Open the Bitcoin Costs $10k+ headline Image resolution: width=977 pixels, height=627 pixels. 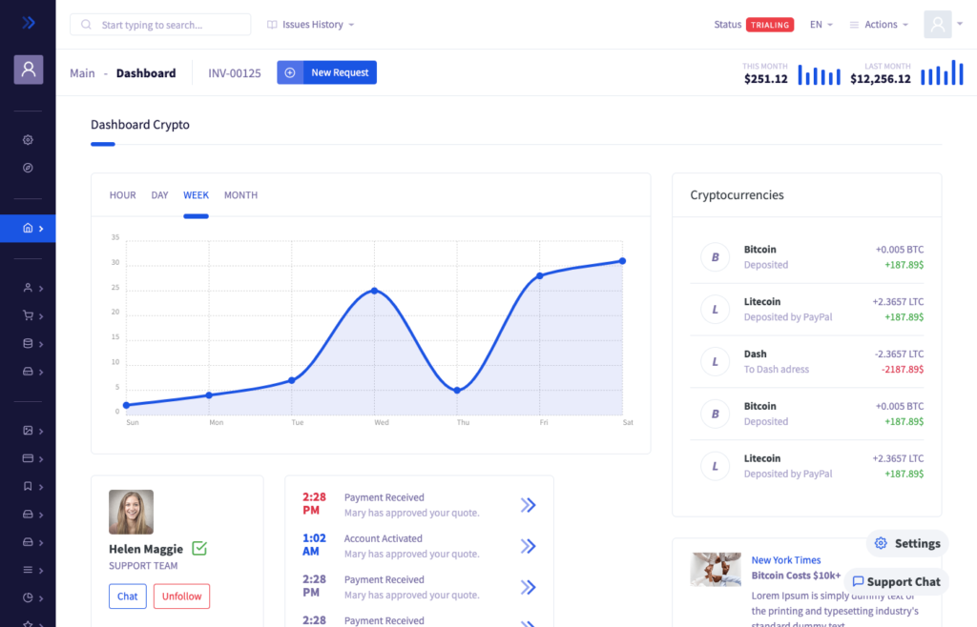[796, 576]
